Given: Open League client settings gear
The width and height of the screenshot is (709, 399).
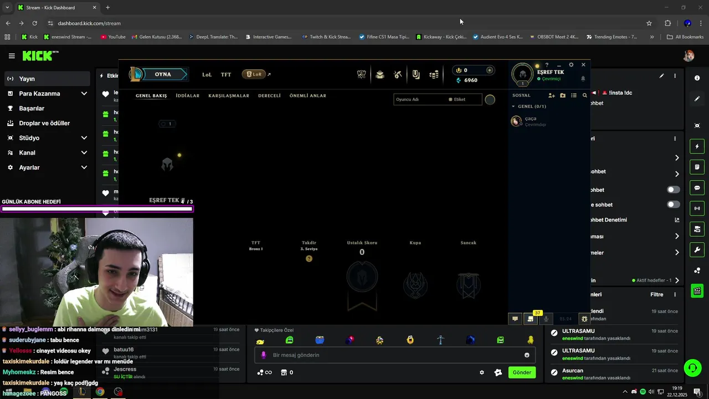Looking at the screenshot, I should pyautogui.click(x=571, y=65).
